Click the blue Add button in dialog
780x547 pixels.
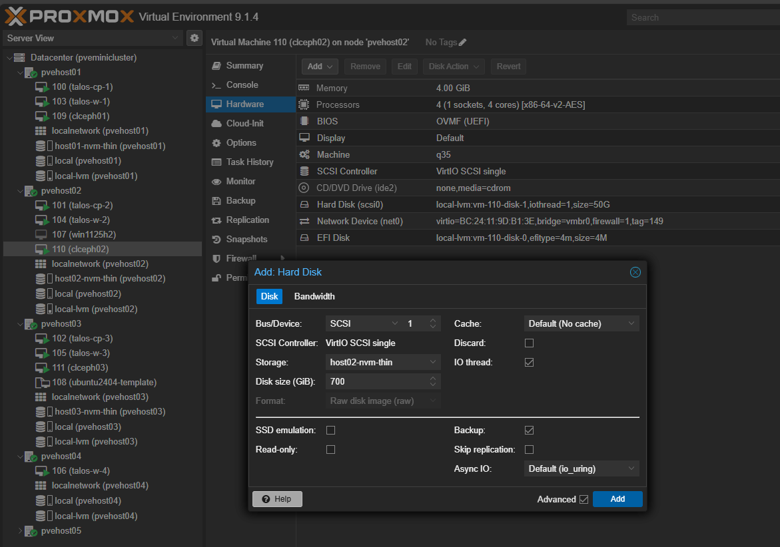[x=617, y=499]
